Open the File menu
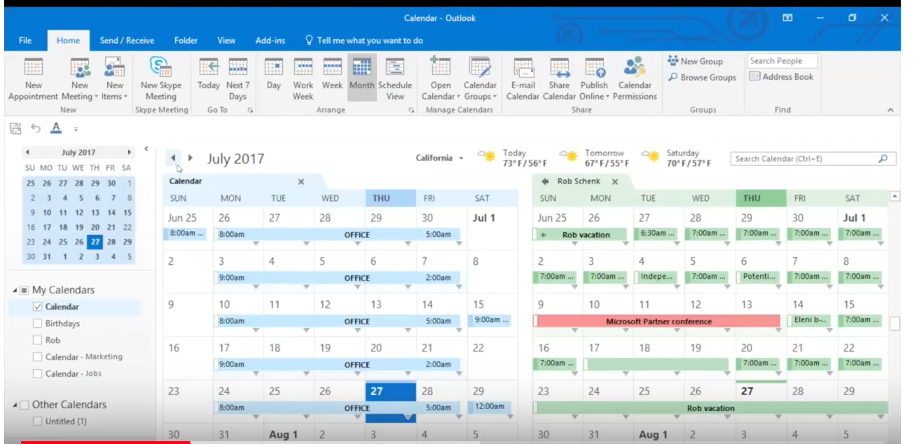Screen dimensions: 919x444 (x=24, y=41)
